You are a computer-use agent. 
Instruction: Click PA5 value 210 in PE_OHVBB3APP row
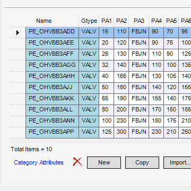pyautogui.click(x=171, y=133)
